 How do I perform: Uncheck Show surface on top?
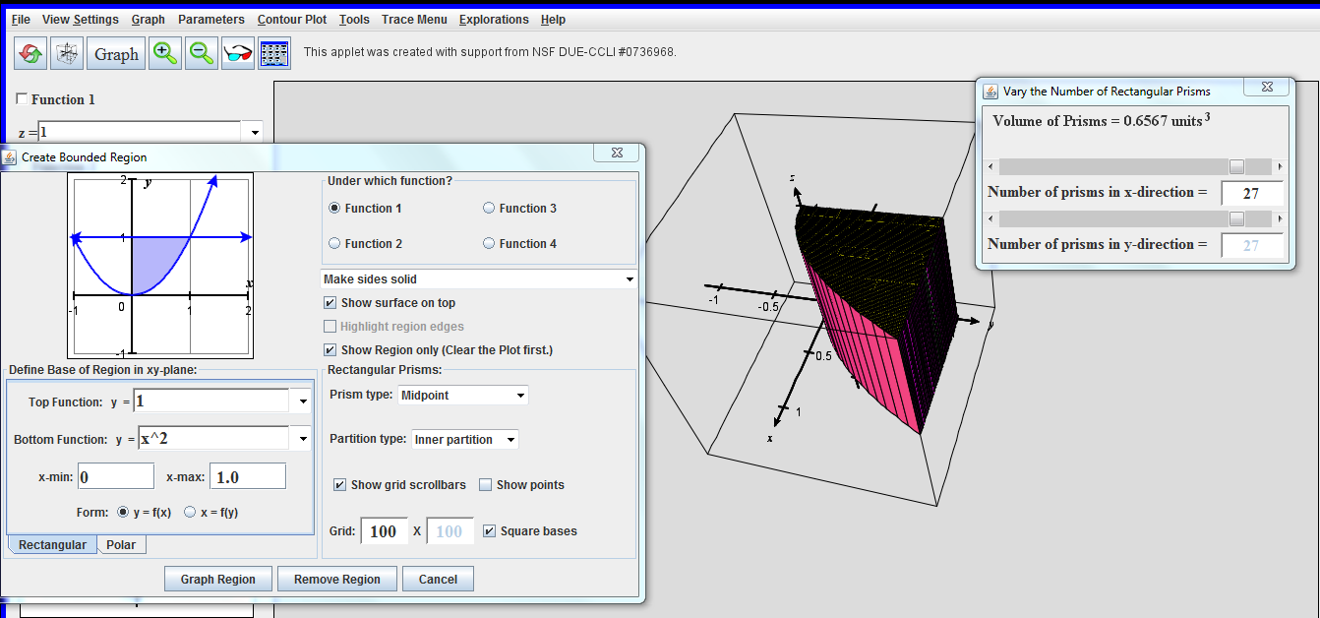[330, 303]
